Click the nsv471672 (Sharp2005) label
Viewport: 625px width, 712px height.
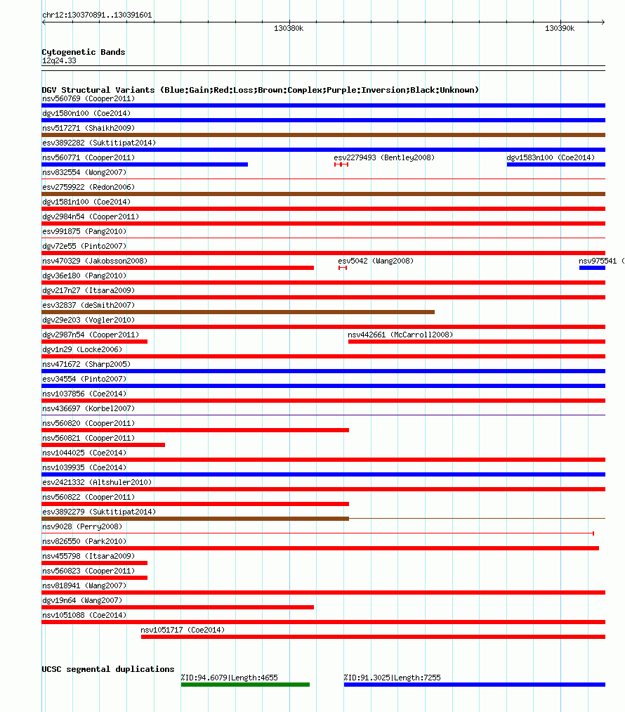click(x=86, y=364)
